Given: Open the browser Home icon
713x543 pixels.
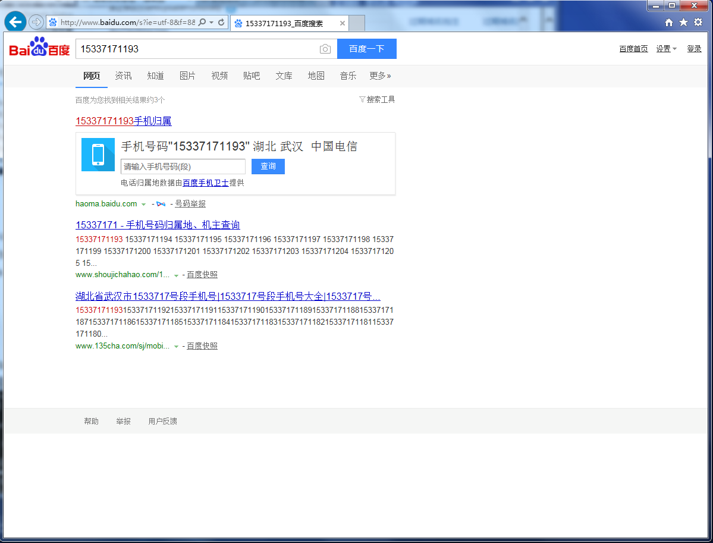Looking at the screenshot, I should coord(668,22).
